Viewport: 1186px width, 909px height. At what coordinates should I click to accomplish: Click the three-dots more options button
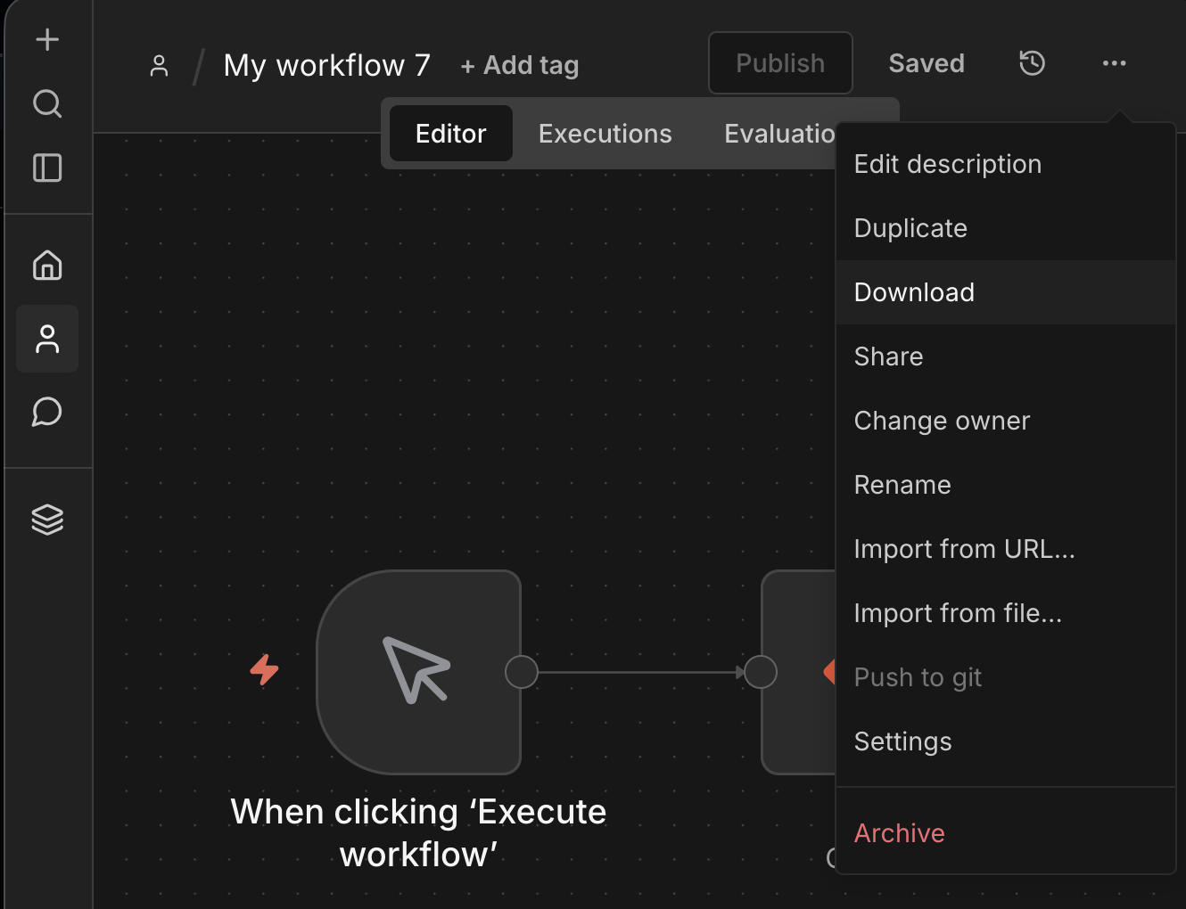coord(1114,63)
